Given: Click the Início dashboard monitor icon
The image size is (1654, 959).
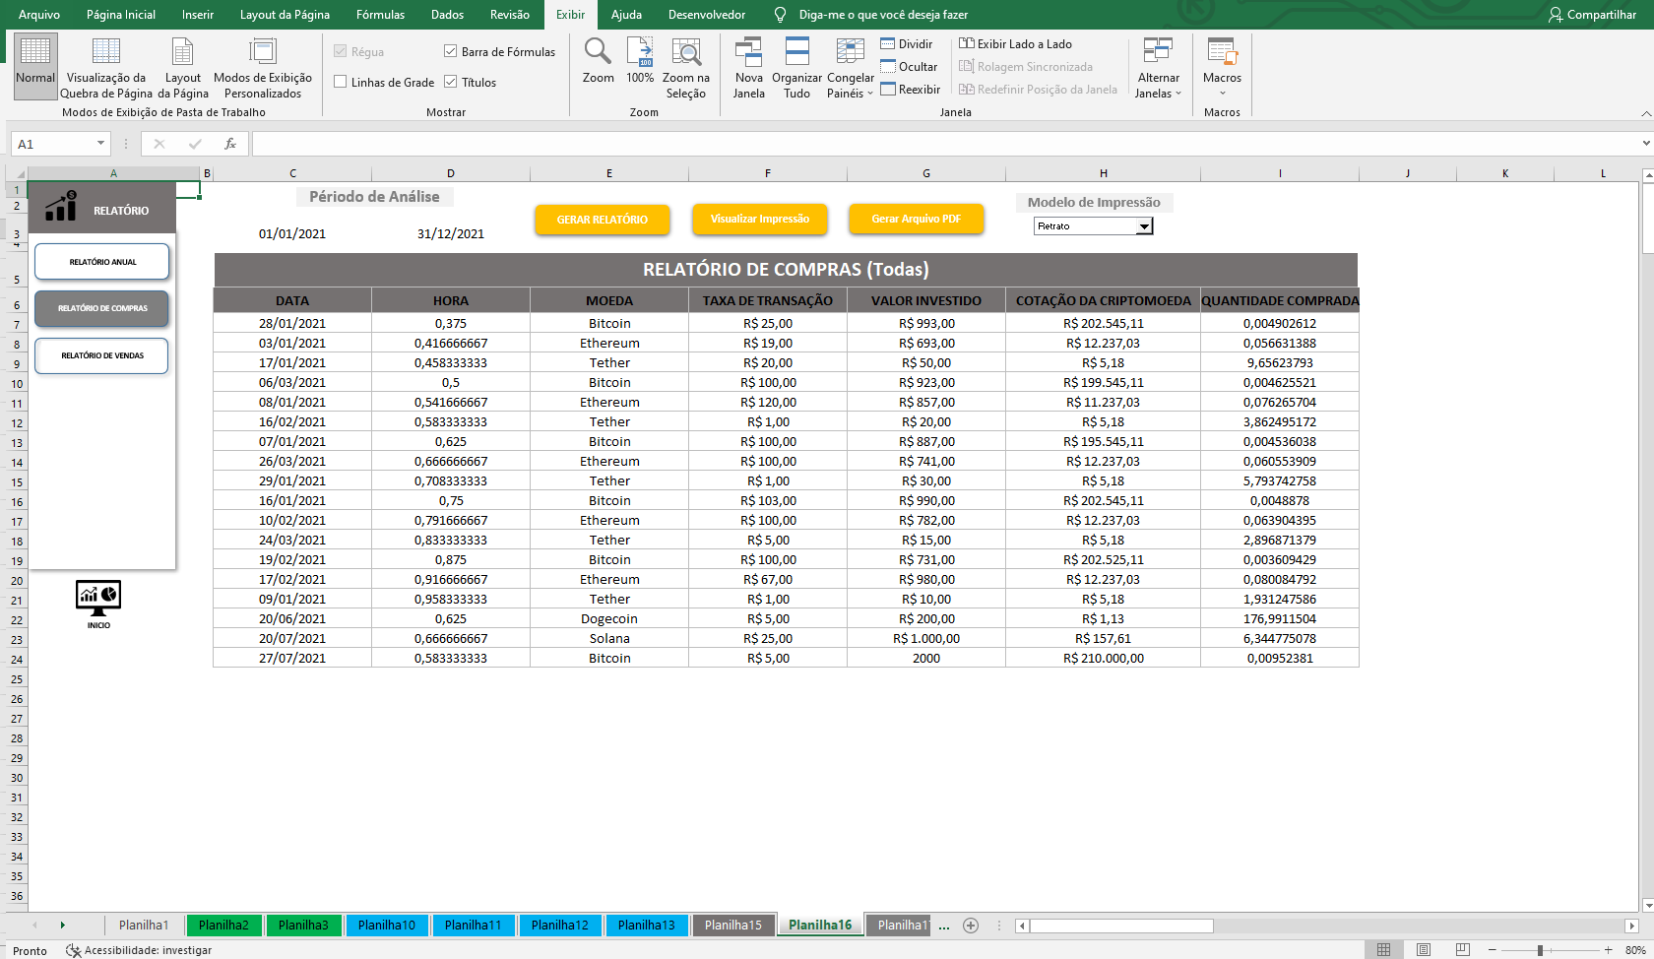Looking at the screenshot, I should point(98,597).
